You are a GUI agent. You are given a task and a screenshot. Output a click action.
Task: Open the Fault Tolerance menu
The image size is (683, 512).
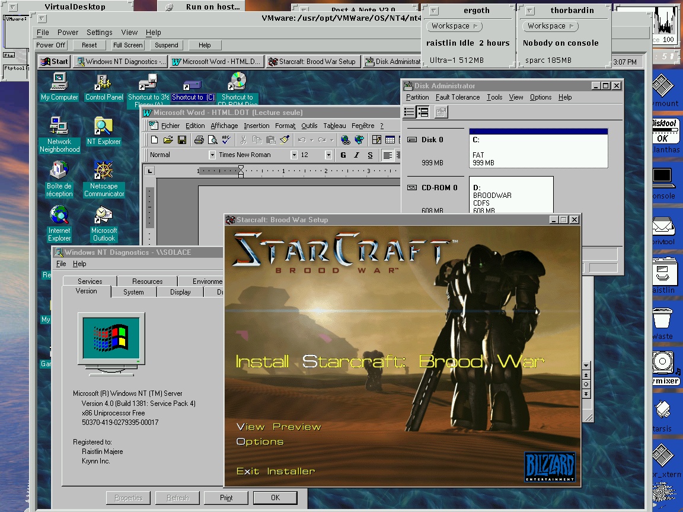tap(457, 98)
